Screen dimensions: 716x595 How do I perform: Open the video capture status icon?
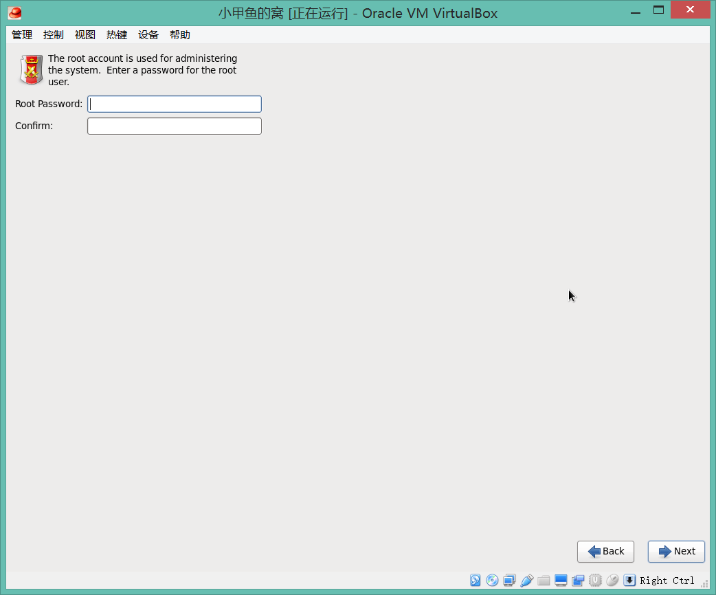pyautogui.click(x=578, y=581)
